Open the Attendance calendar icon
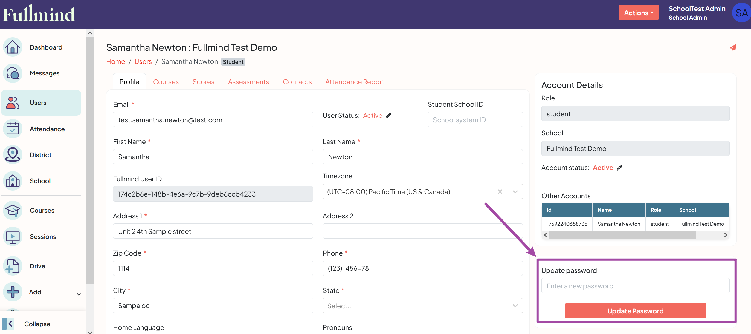 pyautogui.click(x=13, y=129)
